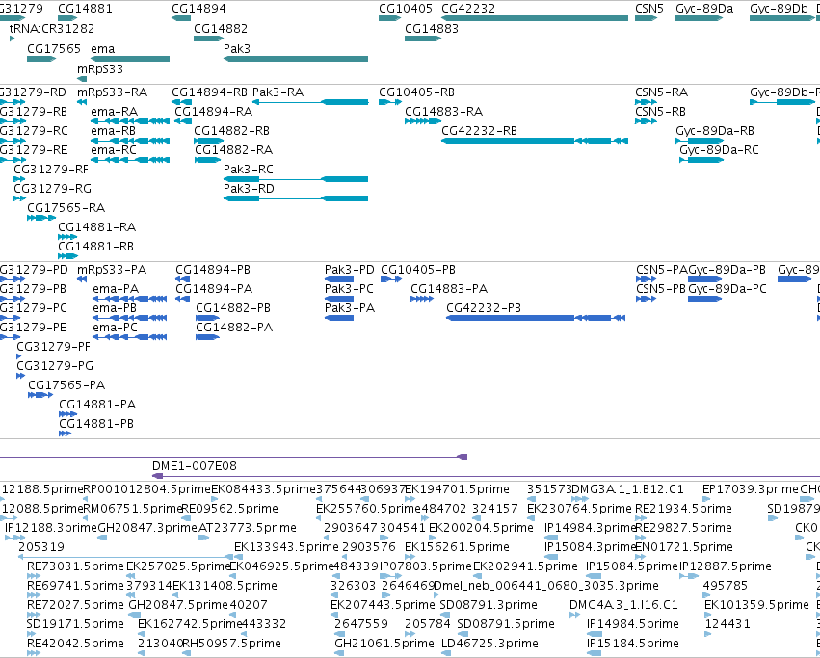820x658 pixels.
Task: Select the ema-RB transcript label
Action: coord(113,131)
